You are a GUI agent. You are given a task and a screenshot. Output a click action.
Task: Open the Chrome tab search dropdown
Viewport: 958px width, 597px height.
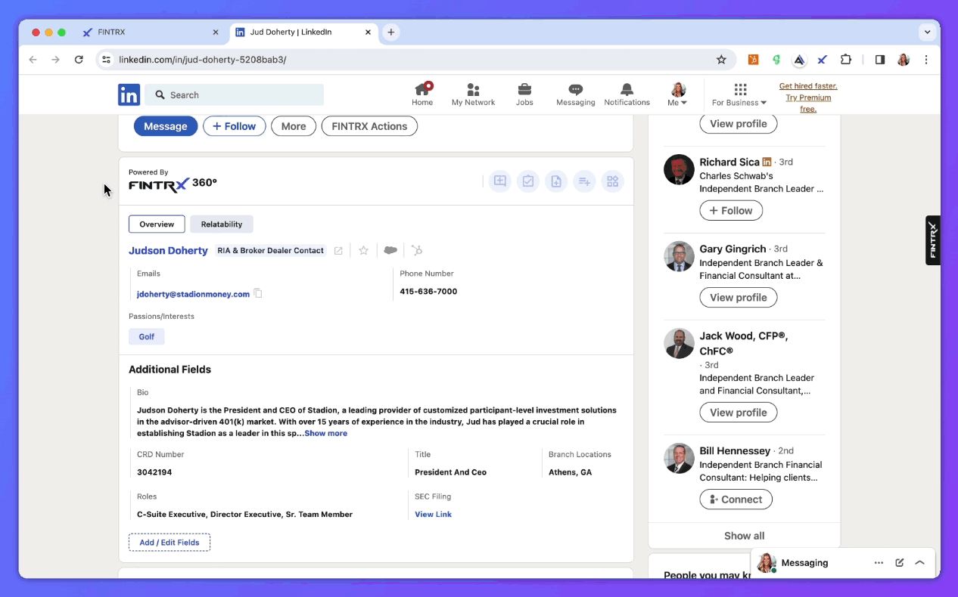point(927,32)
